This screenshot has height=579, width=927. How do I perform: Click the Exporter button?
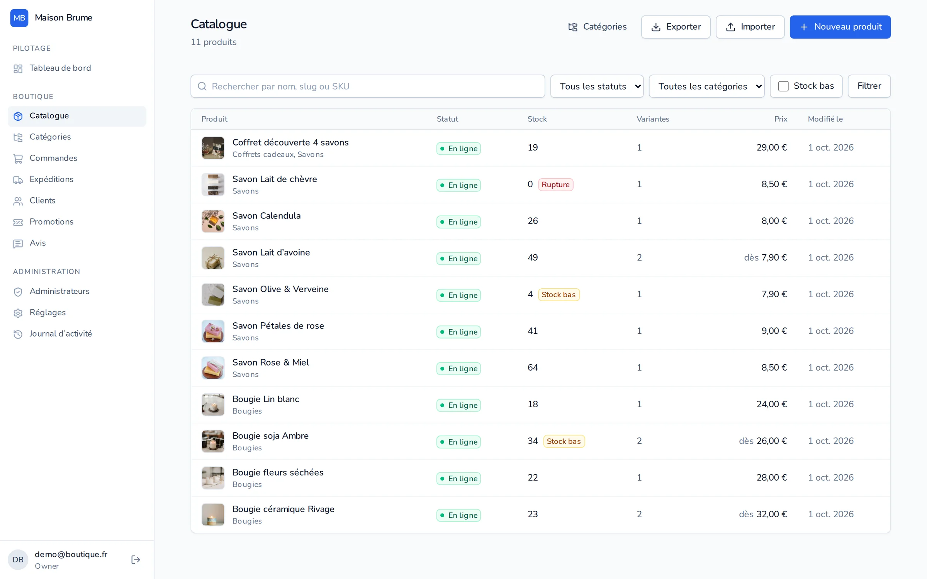tap(676, 27)
